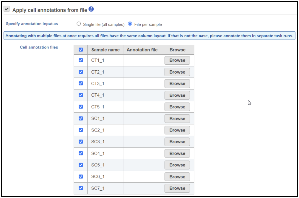
Task: Browse annotation file for SC3_1
Action: [177, 142]
